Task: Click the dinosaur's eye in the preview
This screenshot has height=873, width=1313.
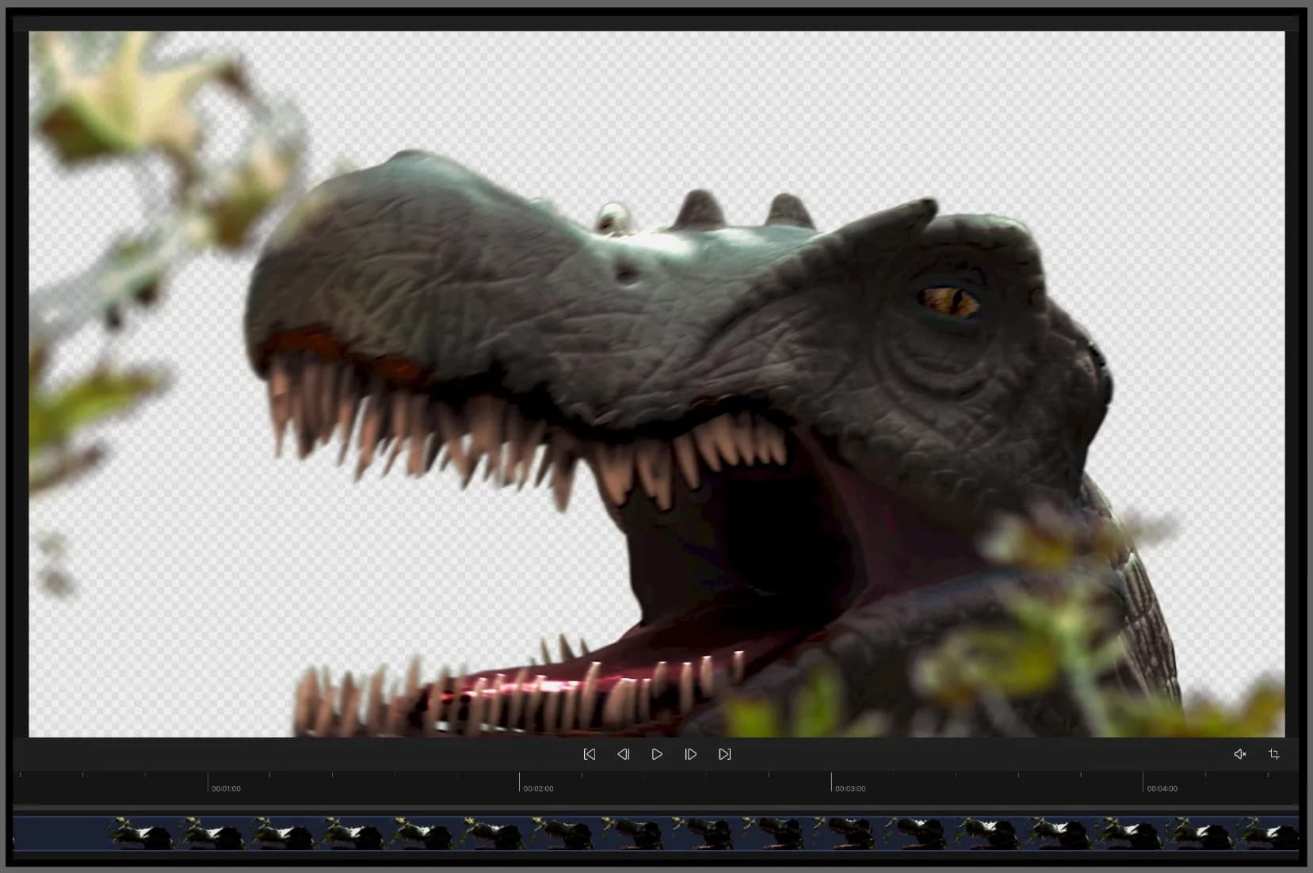Action: pyautogui.click(x=949, y=302)
